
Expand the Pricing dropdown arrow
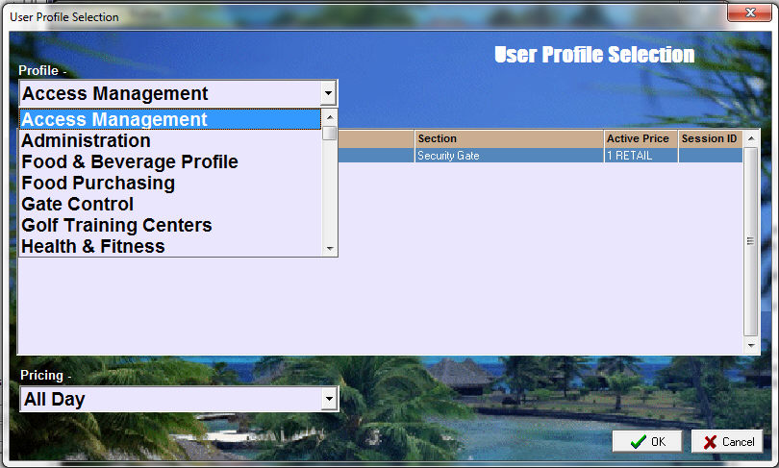329,400
